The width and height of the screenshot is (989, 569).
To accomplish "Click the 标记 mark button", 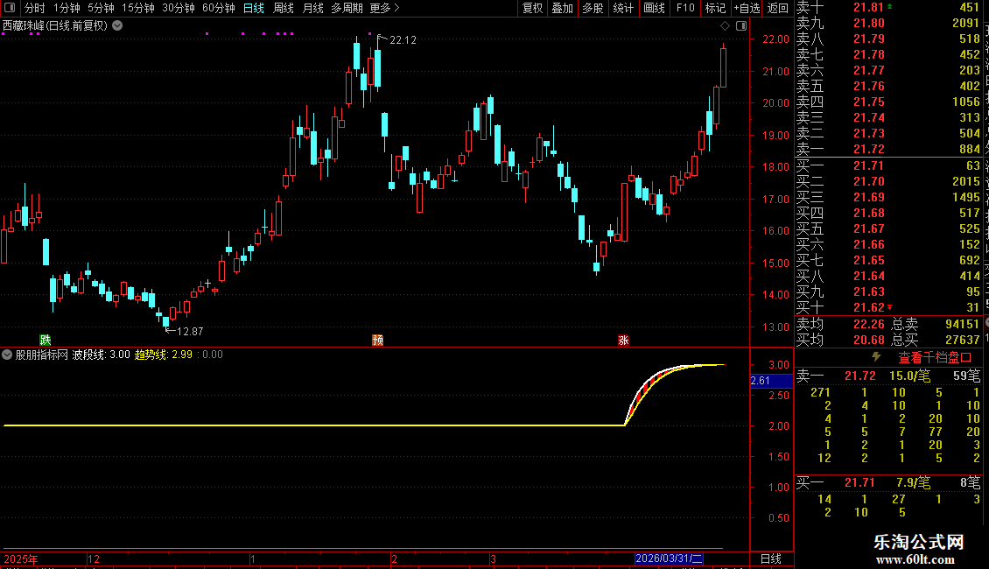I will tap(715, 8).
